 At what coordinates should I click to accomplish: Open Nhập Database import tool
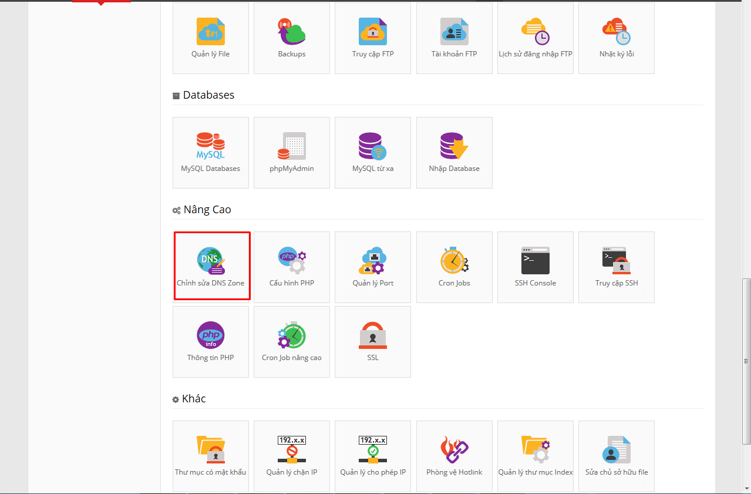pos(454,153)
